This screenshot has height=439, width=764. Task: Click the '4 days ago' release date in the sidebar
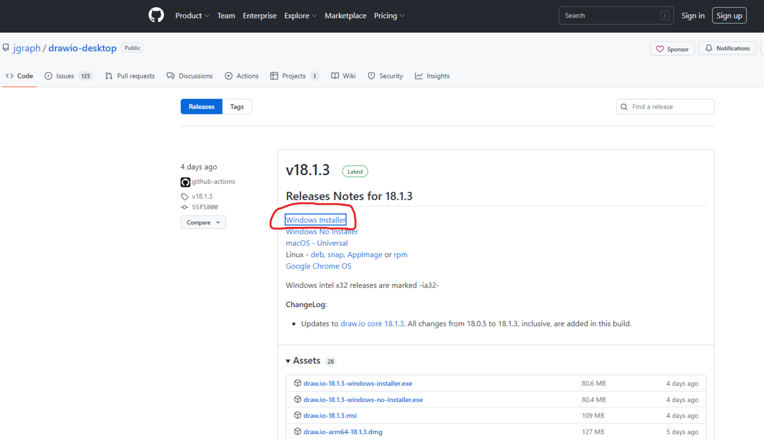[x=199, y=167]
